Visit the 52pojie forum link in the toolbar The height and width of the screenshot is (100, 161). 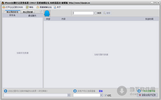44,7
